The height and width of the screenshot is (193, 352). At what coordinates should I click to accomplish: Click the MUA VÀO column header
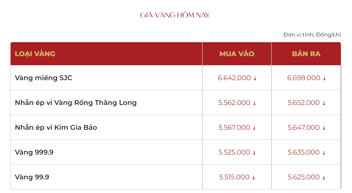coord(237,54)
